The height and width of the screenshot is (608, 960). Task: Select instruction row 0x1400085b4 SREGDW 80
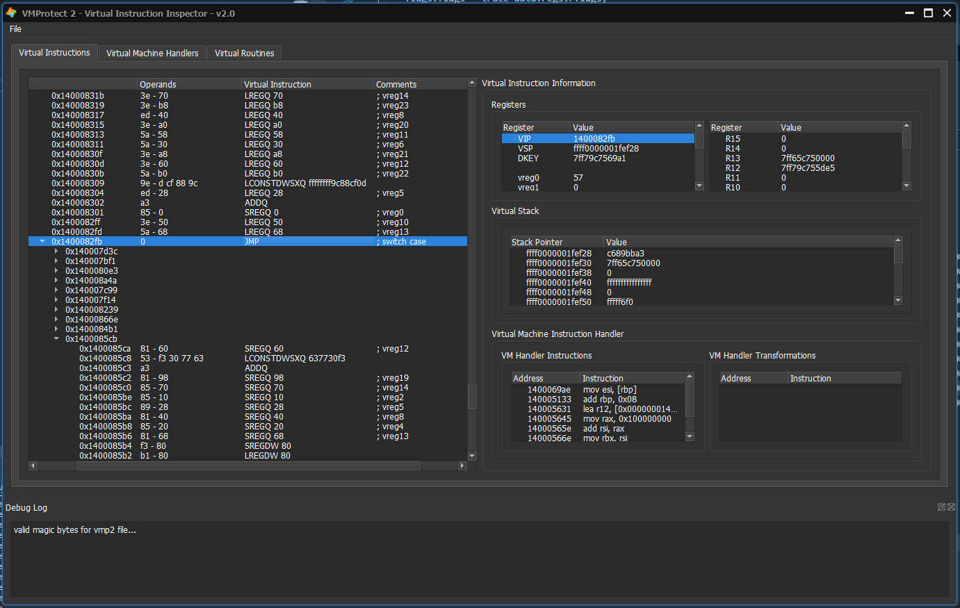pyautogui.click(x=247, y=446)
